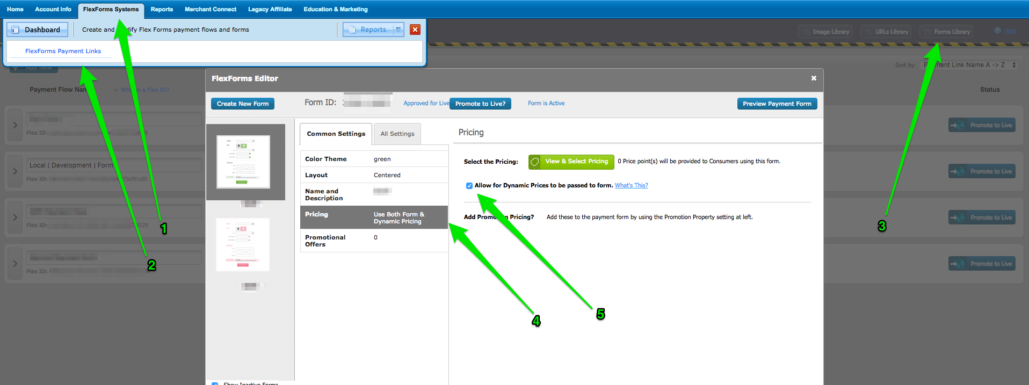Close the FlexForms Editor dialog
Viewport: 1029px width, 385px height.
tap(814, 78)
